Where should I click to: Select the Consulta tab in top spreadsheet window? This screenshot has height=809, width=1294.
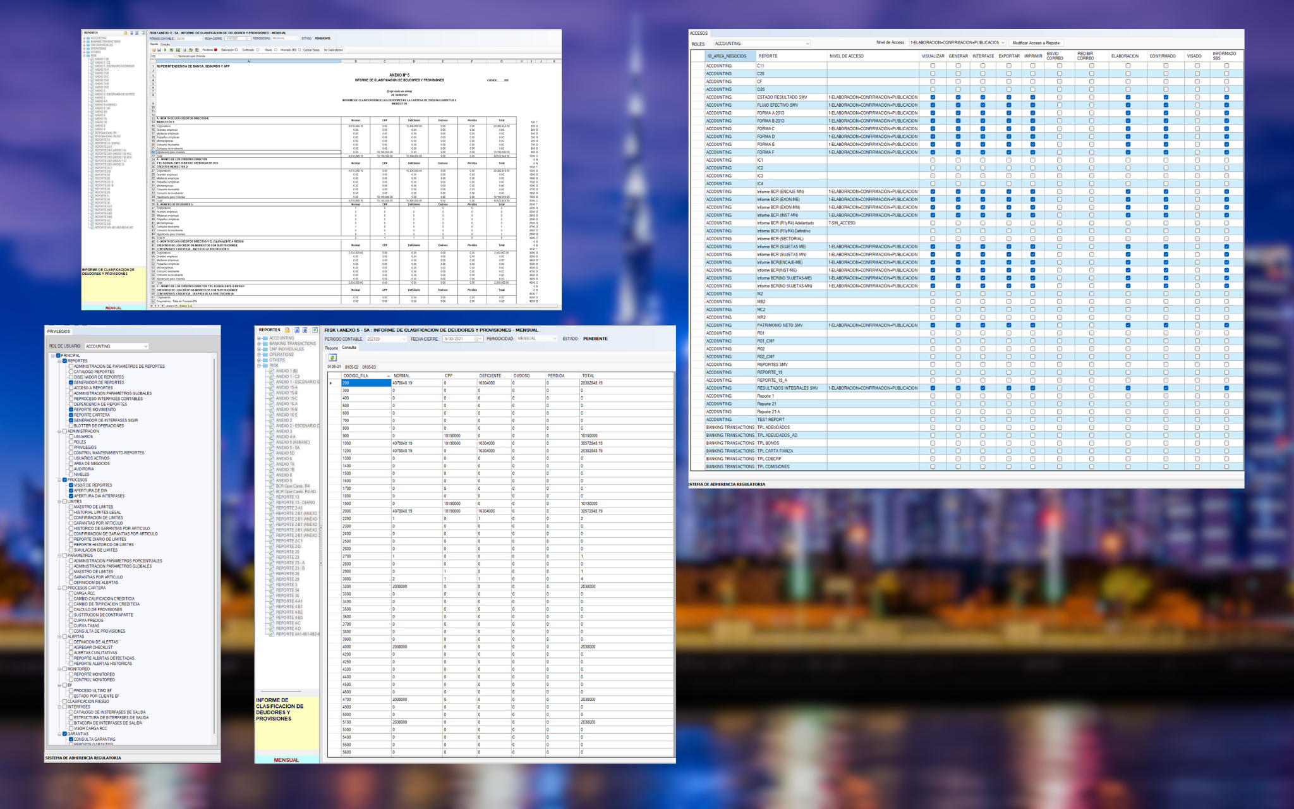[x=165, y=44]
